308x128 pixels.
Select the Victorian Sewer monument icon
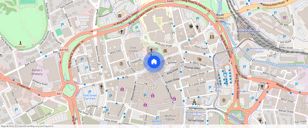[x=20, y=43]
